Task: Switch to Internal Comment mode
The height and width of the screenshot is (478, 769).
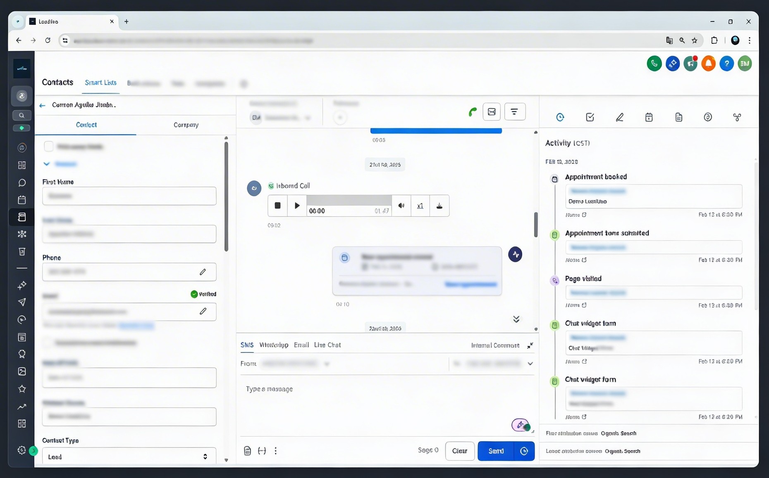Action: [495, 345]
